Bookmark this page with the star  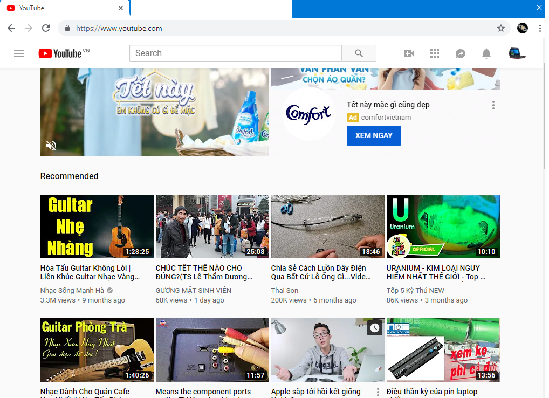(x=501, y=28)
